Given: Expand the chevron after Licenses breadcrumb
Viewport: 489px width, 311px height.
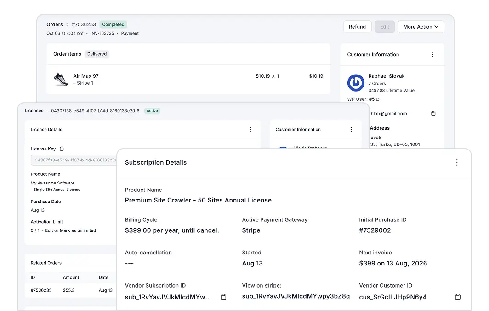Looking at the screenshot, I should coord(47,110).
